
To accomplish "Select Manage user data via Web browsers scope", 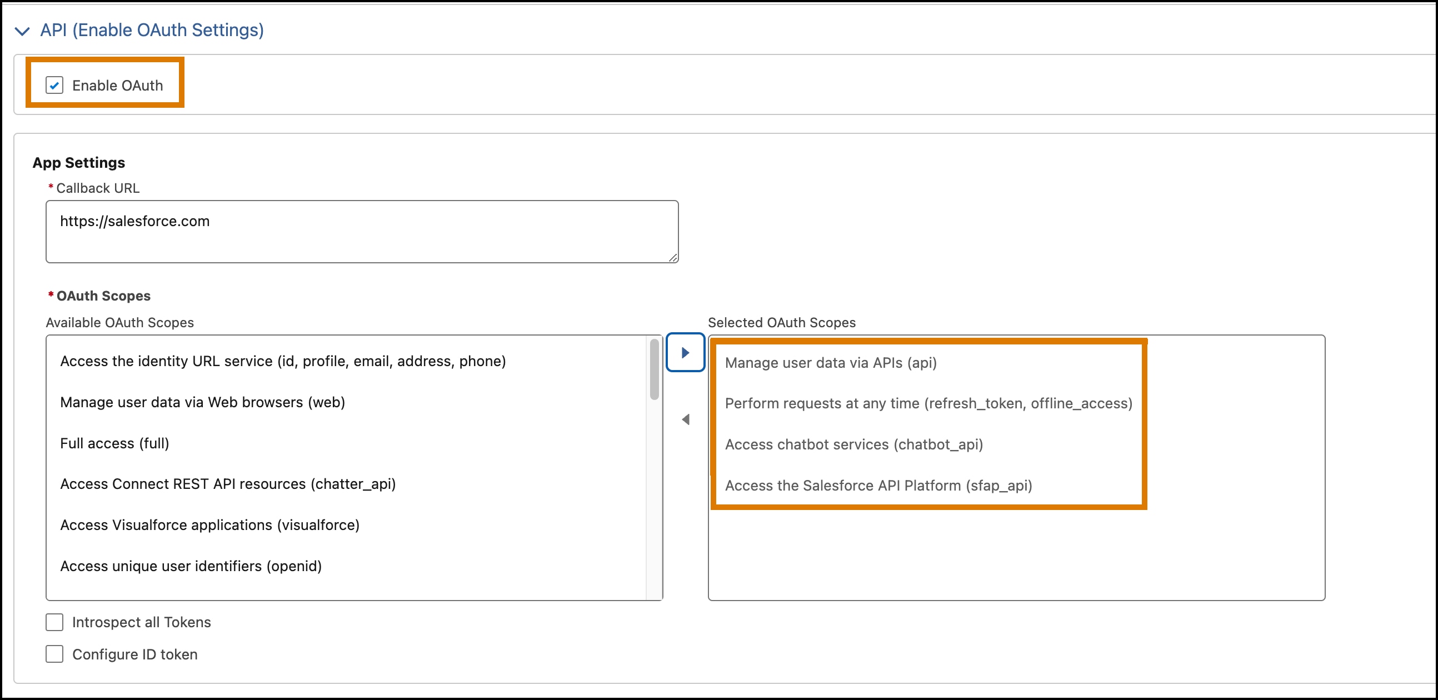I will pos(202,402).
